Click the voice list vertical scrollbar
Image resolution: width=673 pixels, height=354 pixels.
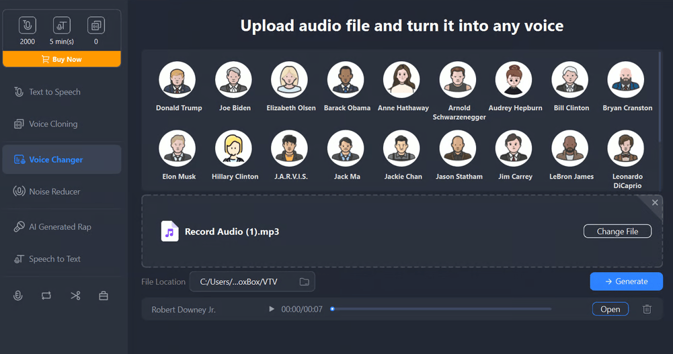tap(660, 97)
